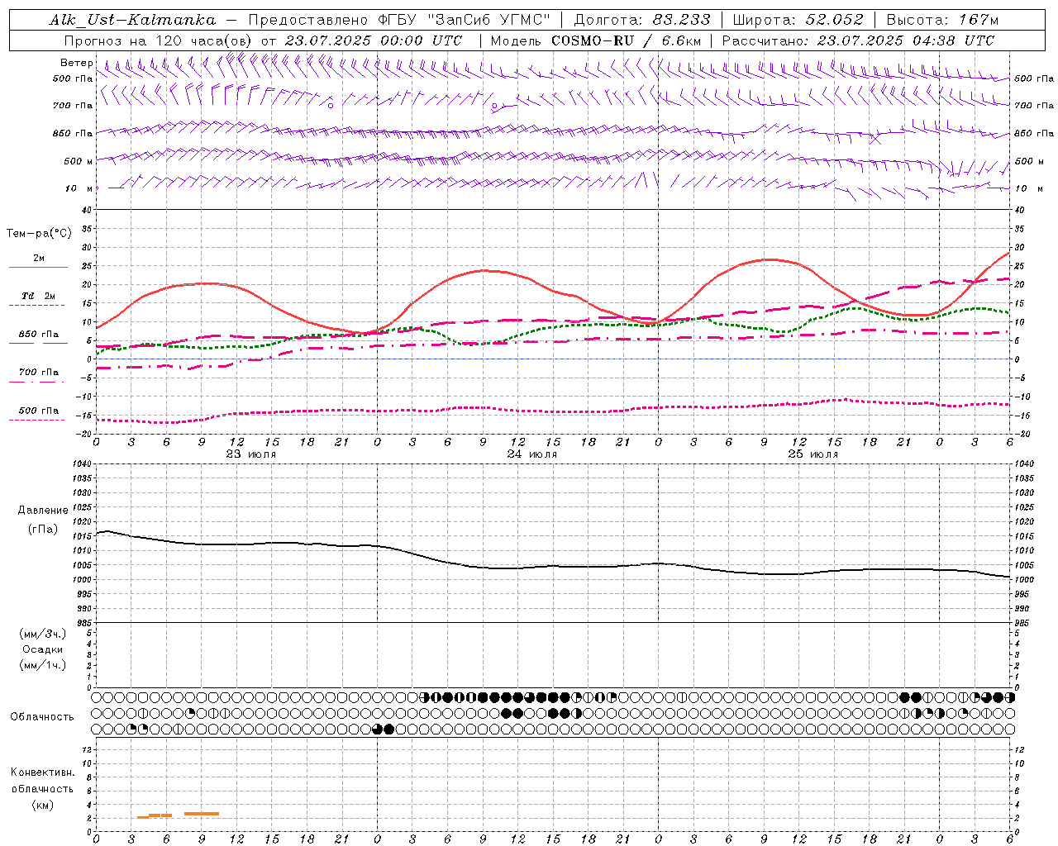
Task: Click the 850 гПа temperature legend entry
Action: [39, 335]
